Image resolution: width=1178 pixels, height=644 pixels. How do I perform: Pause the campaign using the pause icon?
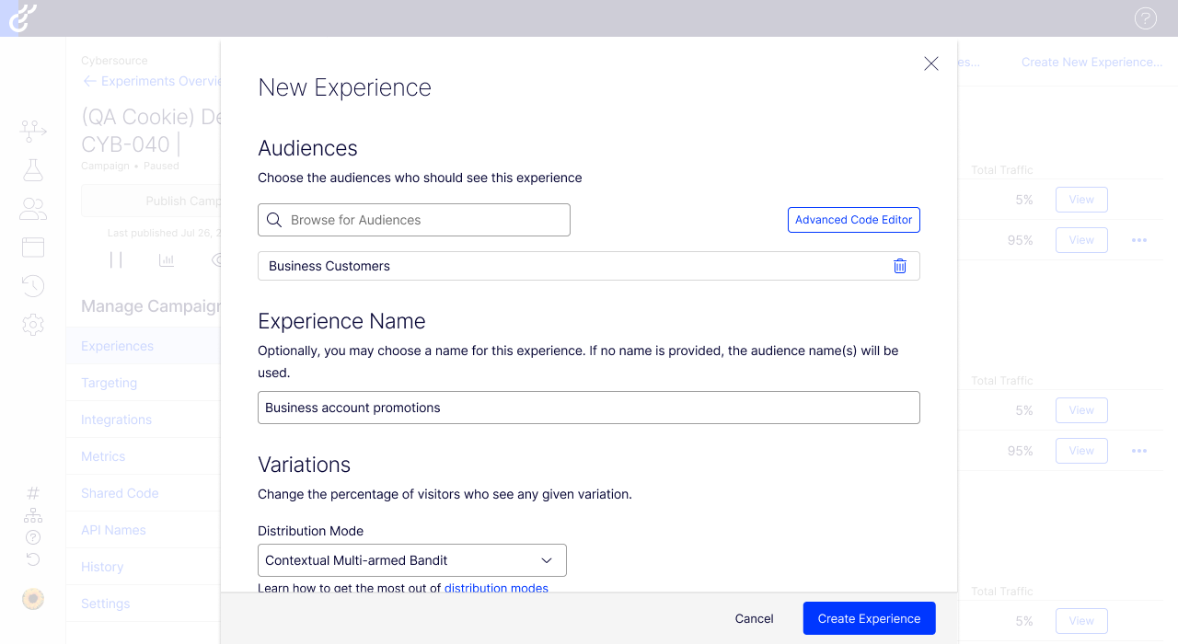tap(116, 260)
